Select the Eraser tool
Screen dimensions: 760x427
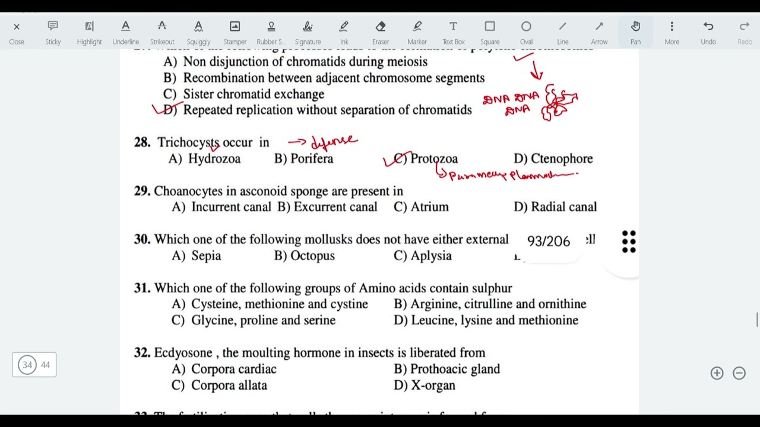click(x=381, y=33)
